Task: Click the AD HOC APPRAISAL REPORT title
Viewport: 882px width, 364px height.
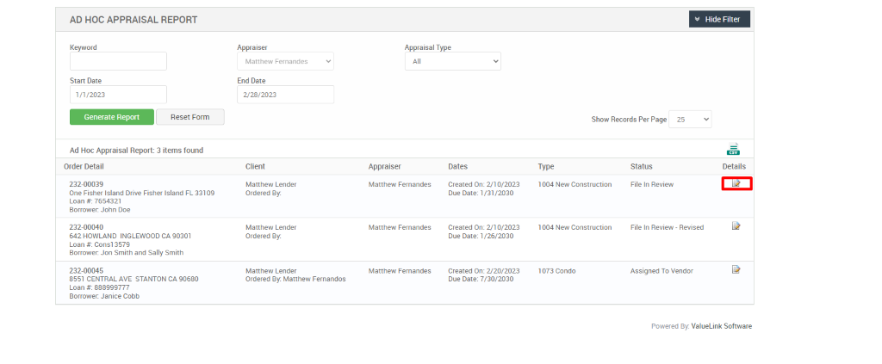Action: [134, 20]
